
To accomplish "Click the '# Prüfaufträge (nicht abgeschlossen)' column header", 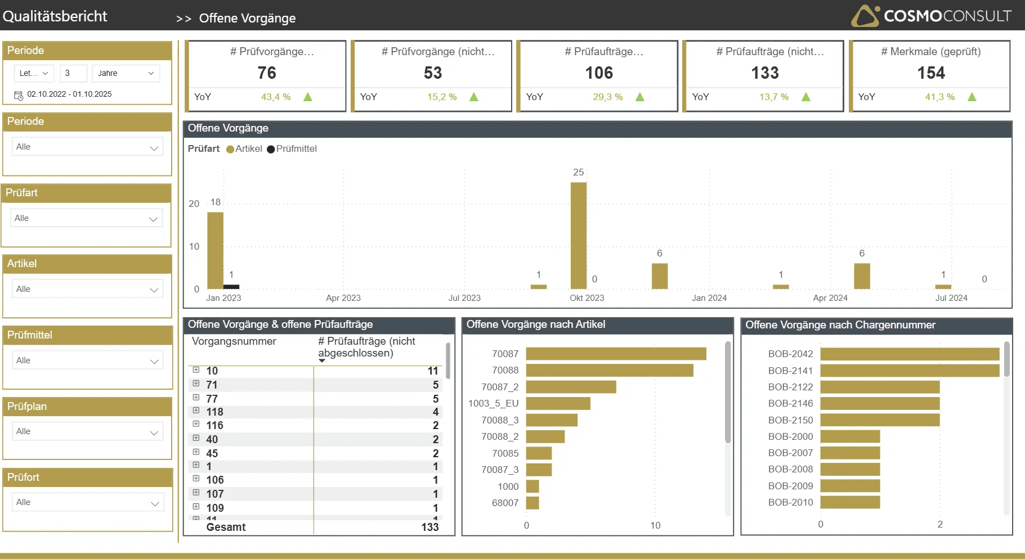I will pyautogui.click(x=366, y=347).
